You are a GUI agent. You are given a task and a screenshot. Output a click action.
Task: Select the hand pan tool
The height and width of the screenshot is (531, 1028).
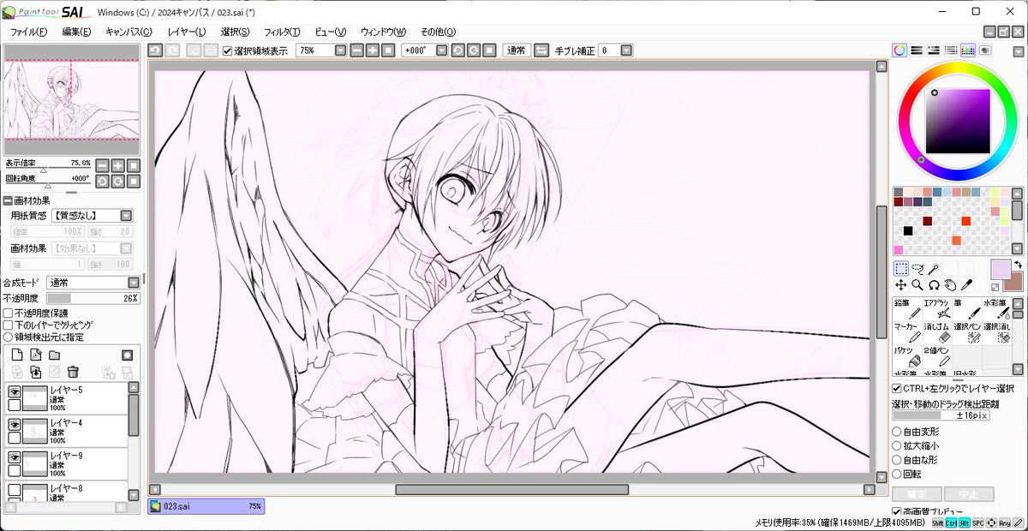click(x=950, y=284)
